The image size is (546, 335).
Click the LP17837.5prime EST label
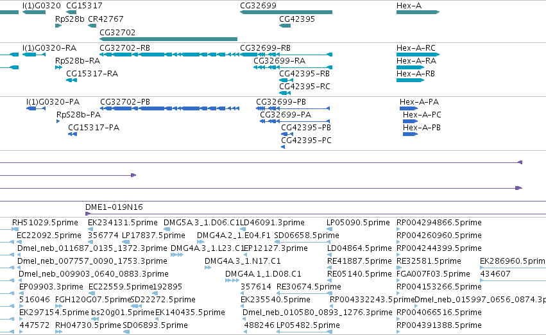pos(153,236)
